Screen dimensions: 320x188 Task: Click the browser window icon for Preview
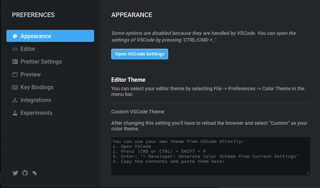point(15,75)
